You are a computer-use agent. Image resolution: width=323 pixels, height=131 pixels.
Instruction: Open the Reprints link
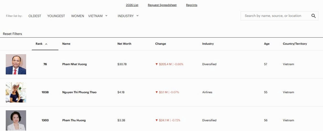[192, 5]
